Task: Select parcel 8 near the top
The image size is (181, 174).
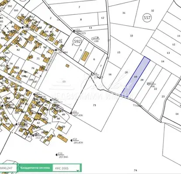Action: click(x=81, y=20)
